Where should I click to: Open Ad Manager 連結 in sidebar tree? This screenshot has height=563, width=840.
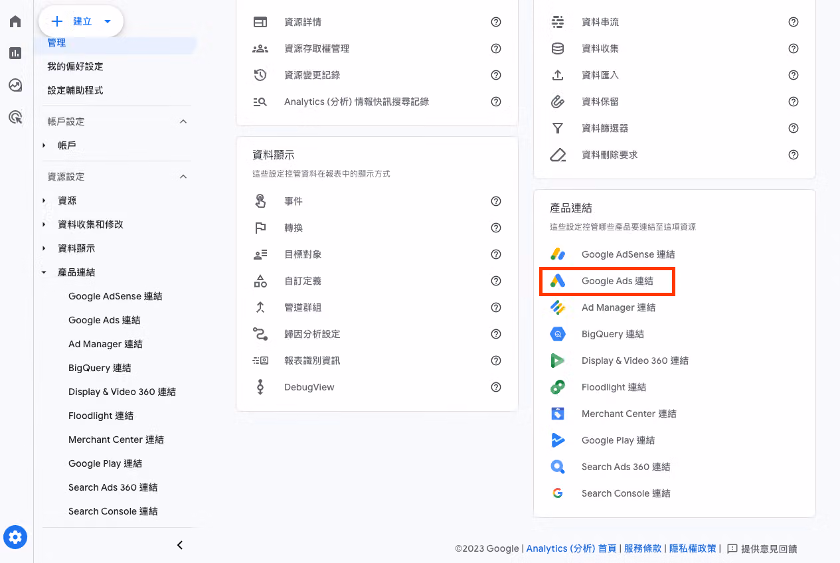pyautogui.click(x=106, y=344)
